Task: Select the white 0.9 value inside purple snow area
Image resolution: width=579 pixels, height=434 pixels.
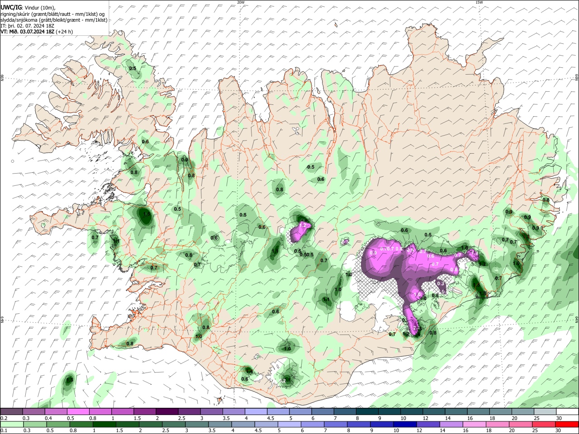Action: [373, 253]
